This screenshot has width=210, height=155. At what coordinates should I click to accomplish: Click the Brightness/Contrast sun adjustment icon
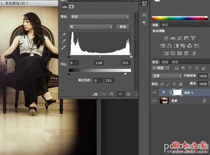(166, 38)
